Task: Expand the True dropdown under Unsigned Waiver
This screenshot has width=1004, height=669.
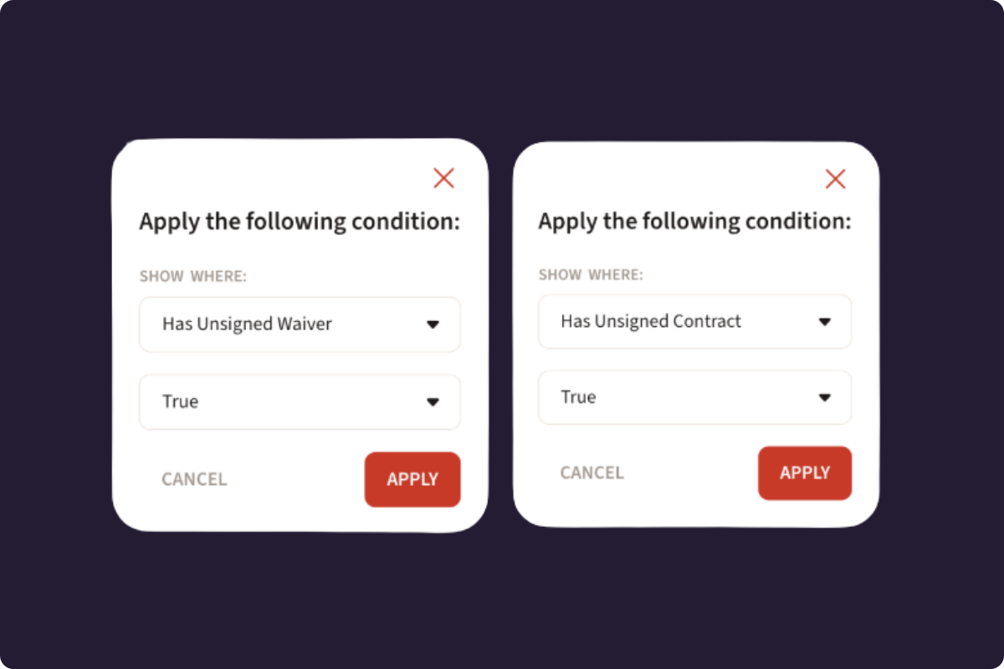Action: click(300, 402)
